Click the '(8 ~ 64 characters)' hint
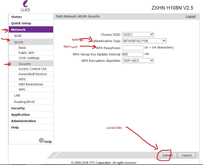 (159, 47)
